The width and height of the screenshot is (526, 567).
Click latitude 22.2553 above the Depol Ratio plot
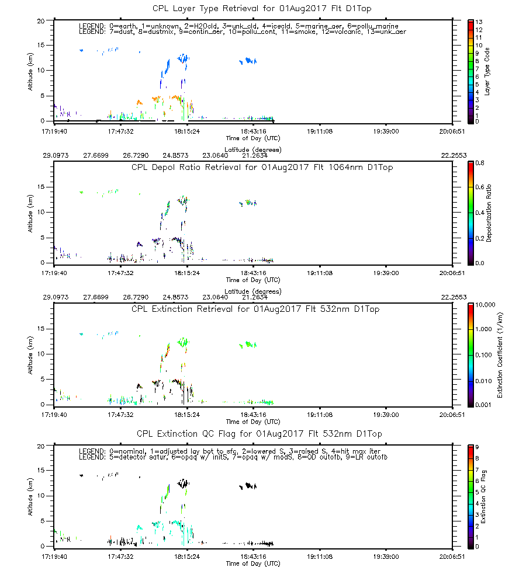(454, 155)
